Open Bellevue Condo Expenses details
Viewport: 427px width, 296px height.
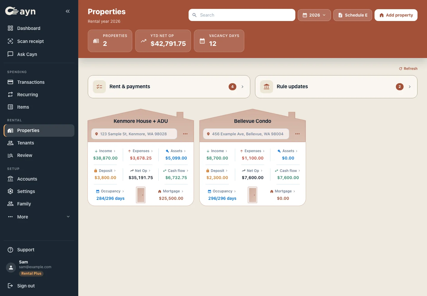pyautogui.click(x=253, y=155)
